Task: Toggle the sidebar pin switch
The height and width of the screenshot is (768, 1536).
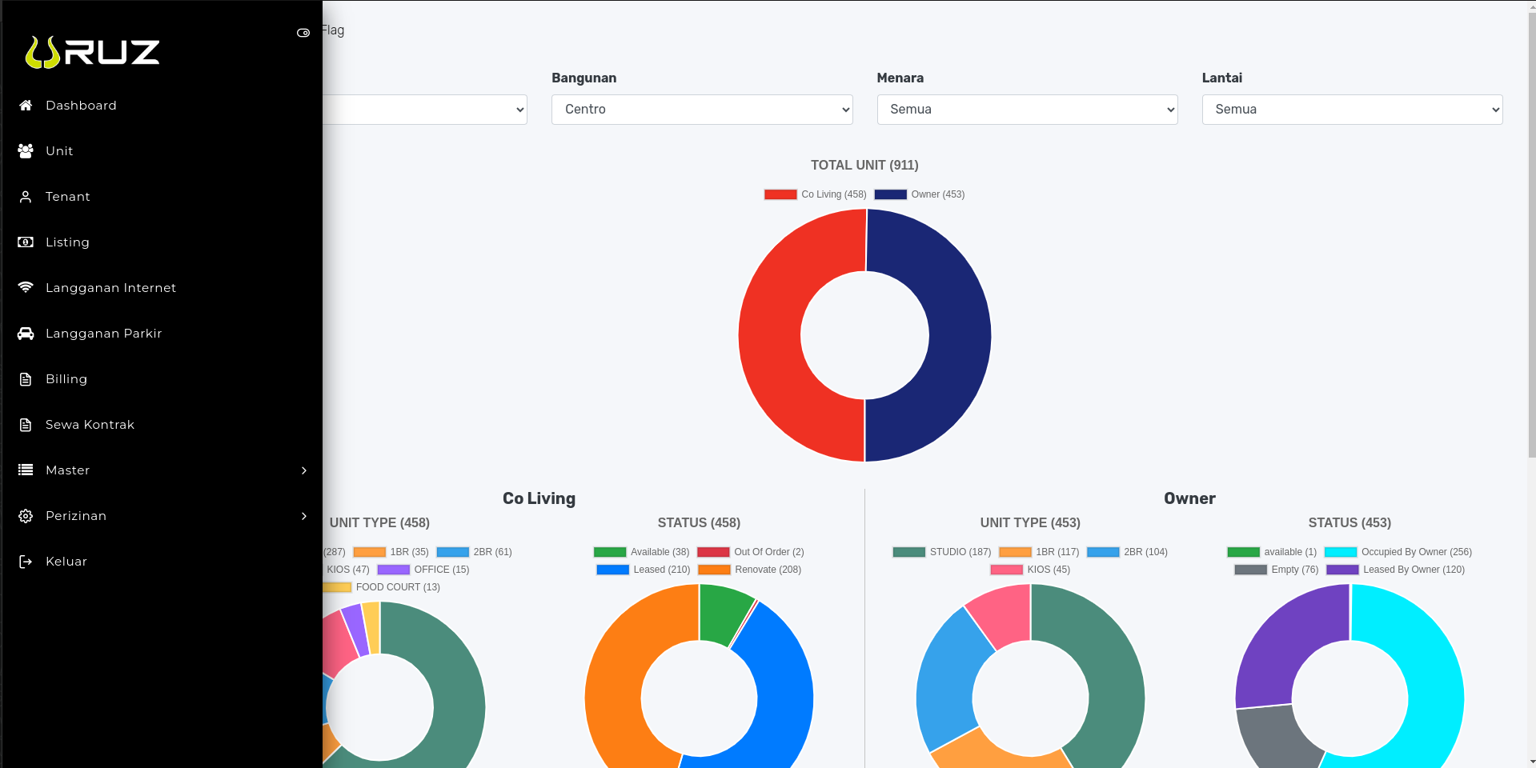Action: click(303, 33)
